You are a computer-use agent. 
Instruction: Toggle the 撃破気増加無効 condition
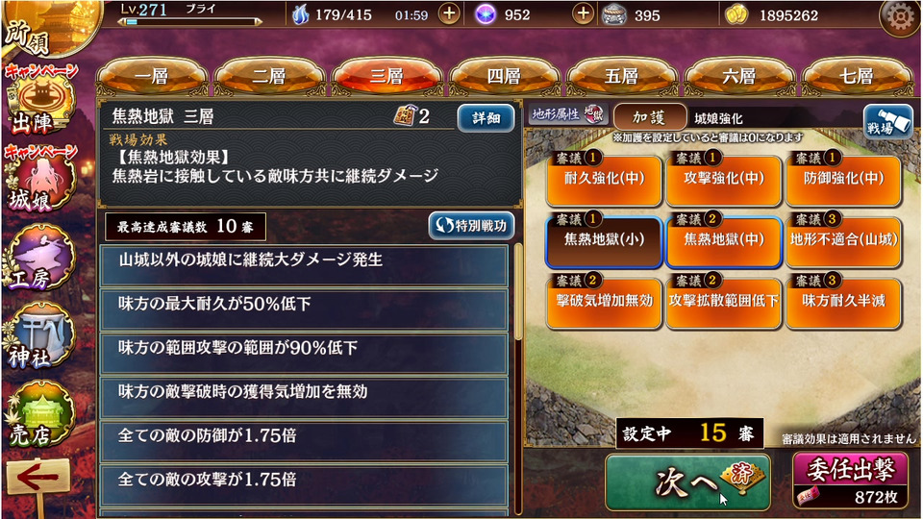click(x=604, y=302)
